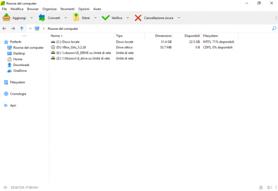
Task: Click the Estrai folder icon
Action: 76,18
